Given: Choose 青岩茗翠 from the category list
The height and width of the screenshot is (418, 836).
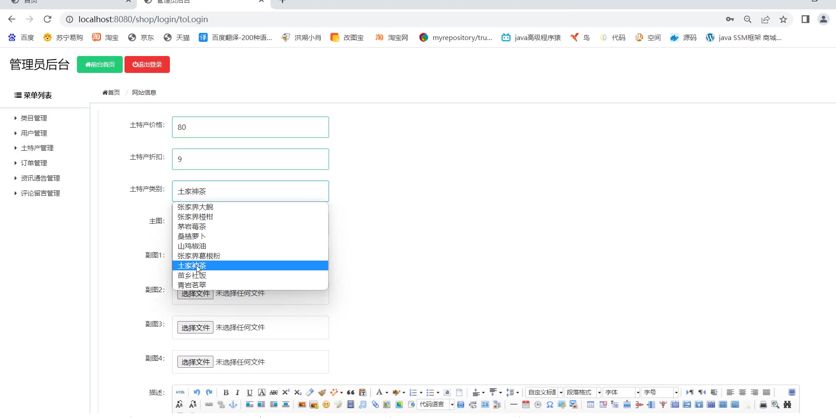Looking at the screenshot, I should click(x=250, y=285).
